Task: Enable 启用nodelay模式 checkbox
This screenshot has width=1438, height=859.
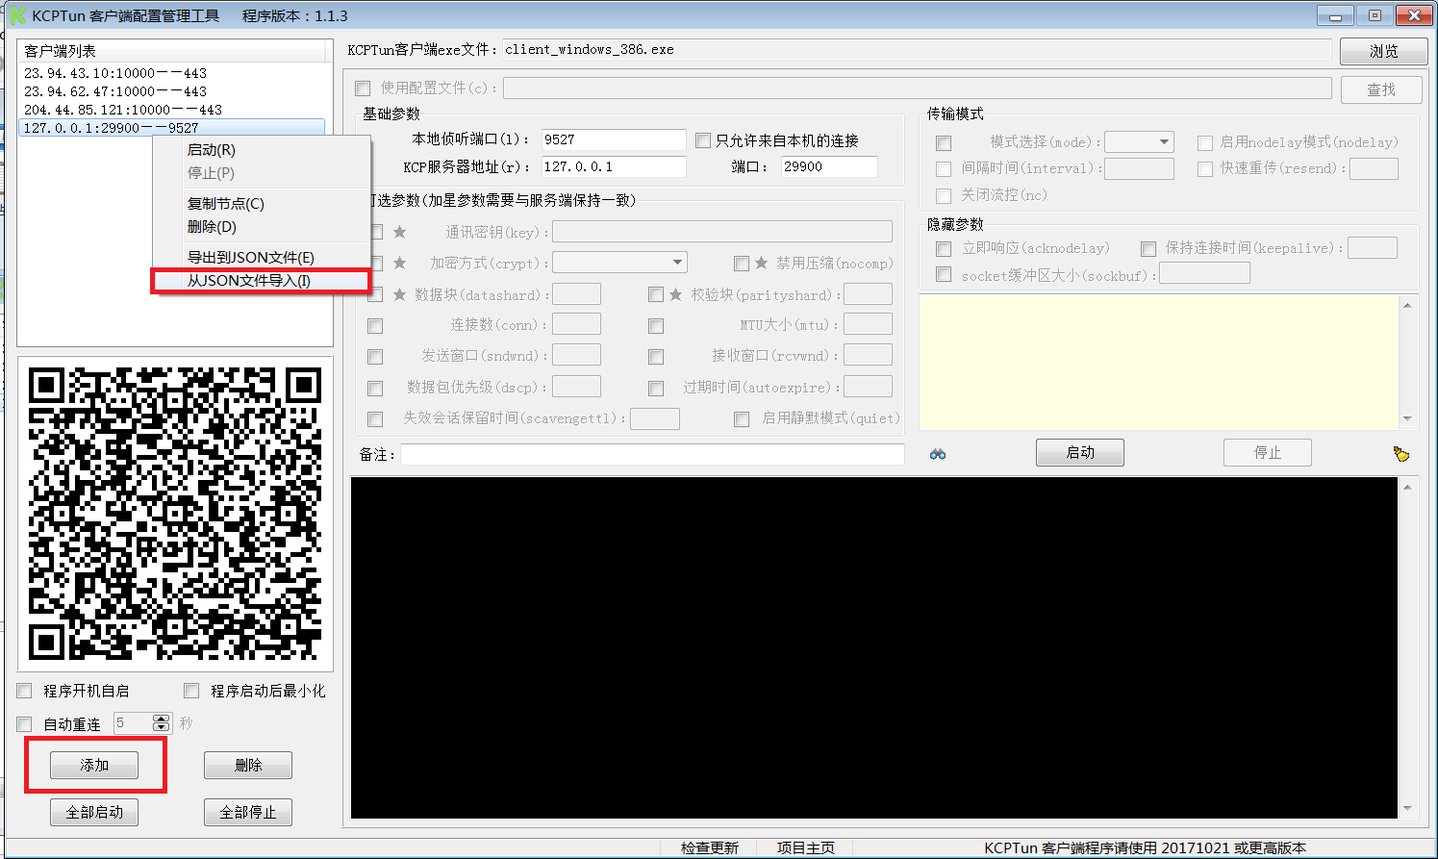Action: pyautogui.click(x=1205, y=142)
